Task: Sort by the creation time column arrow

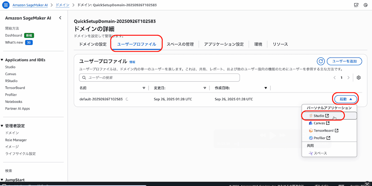Action: [266, 88]
